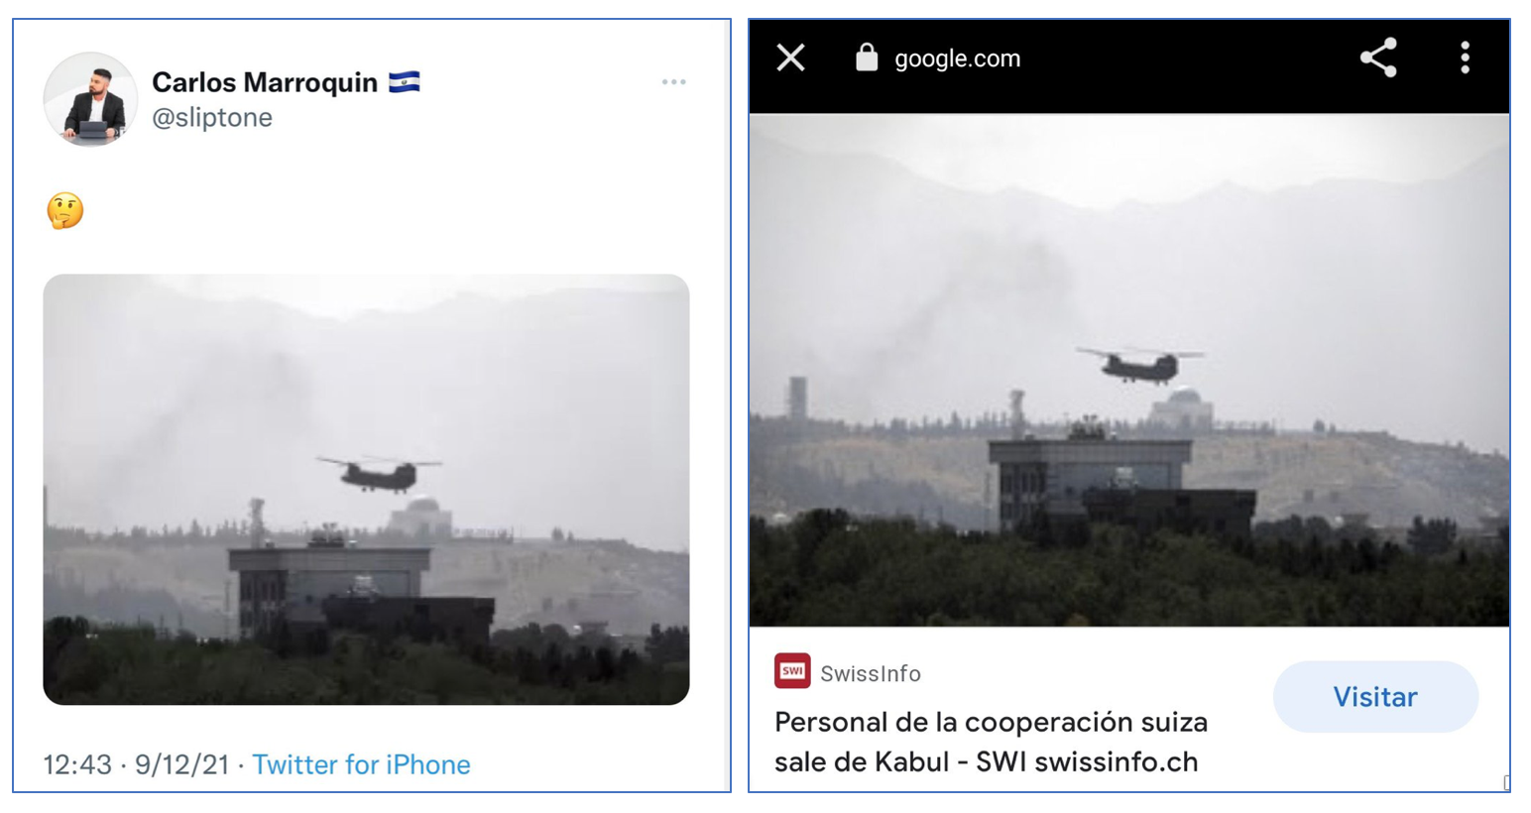Click the Visitar button
The width and height of the screenshot is (1531, 813).
[1375, 697]
